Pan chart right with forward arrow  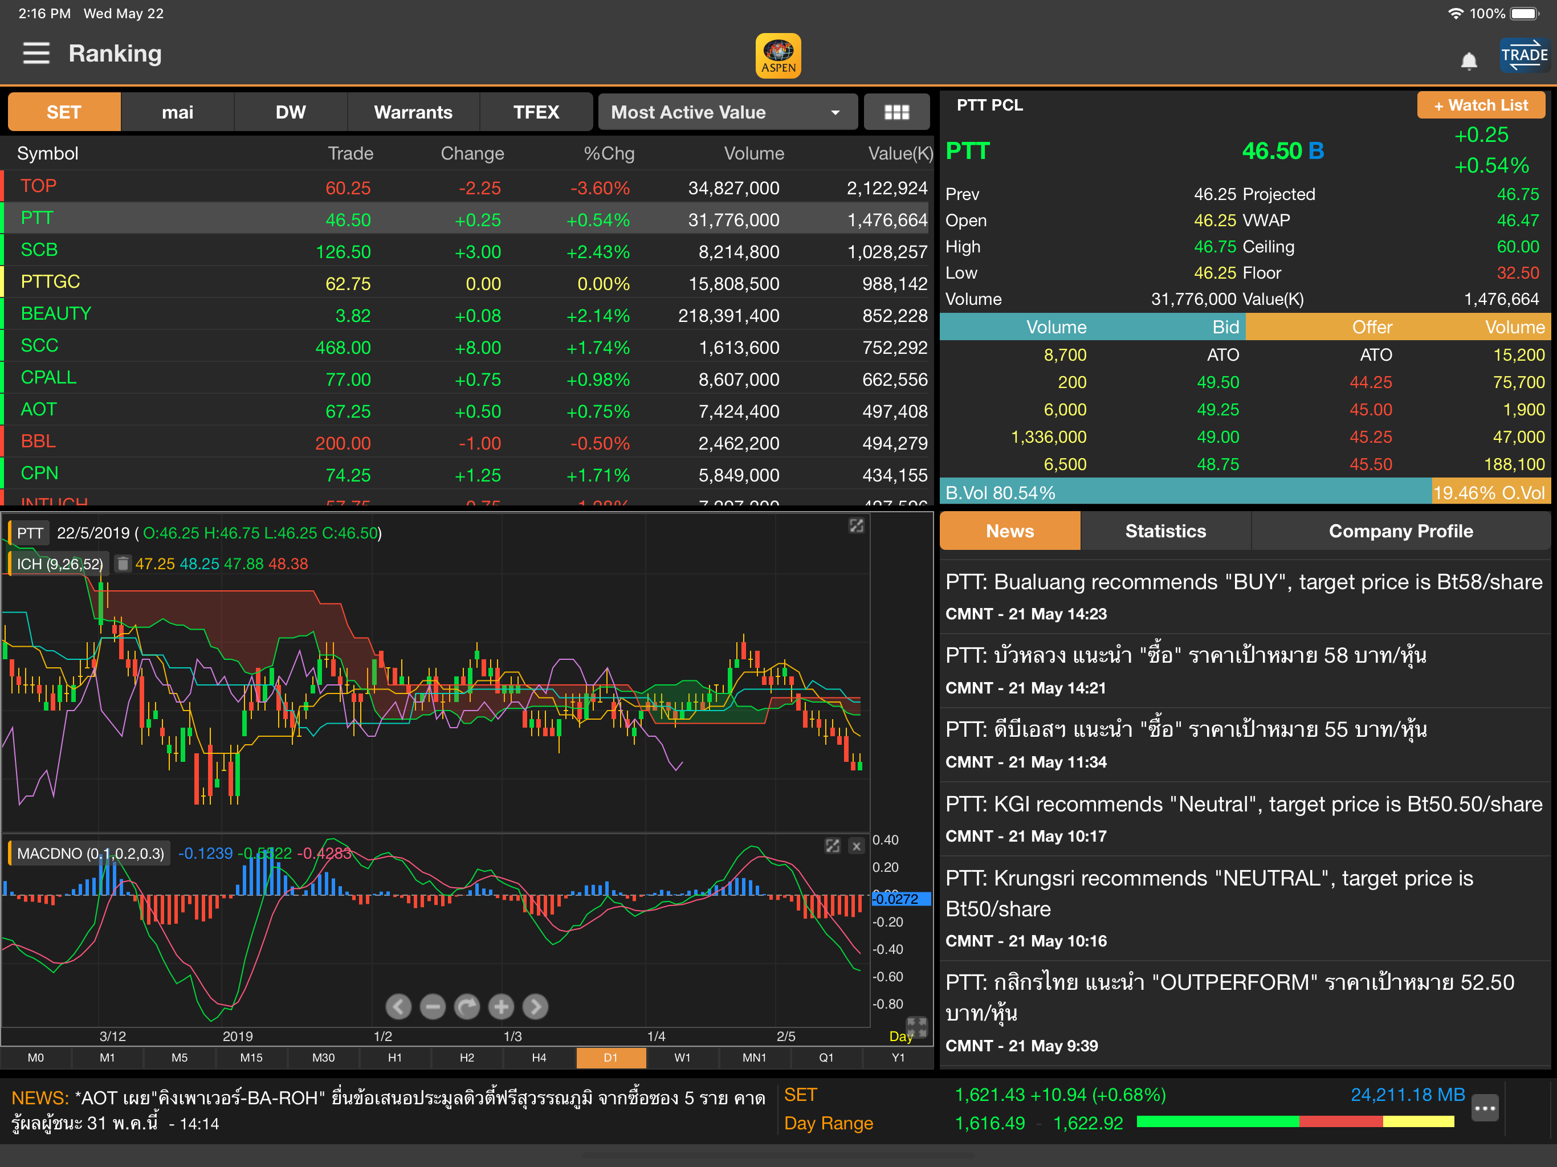click(x=536, y=1006)
